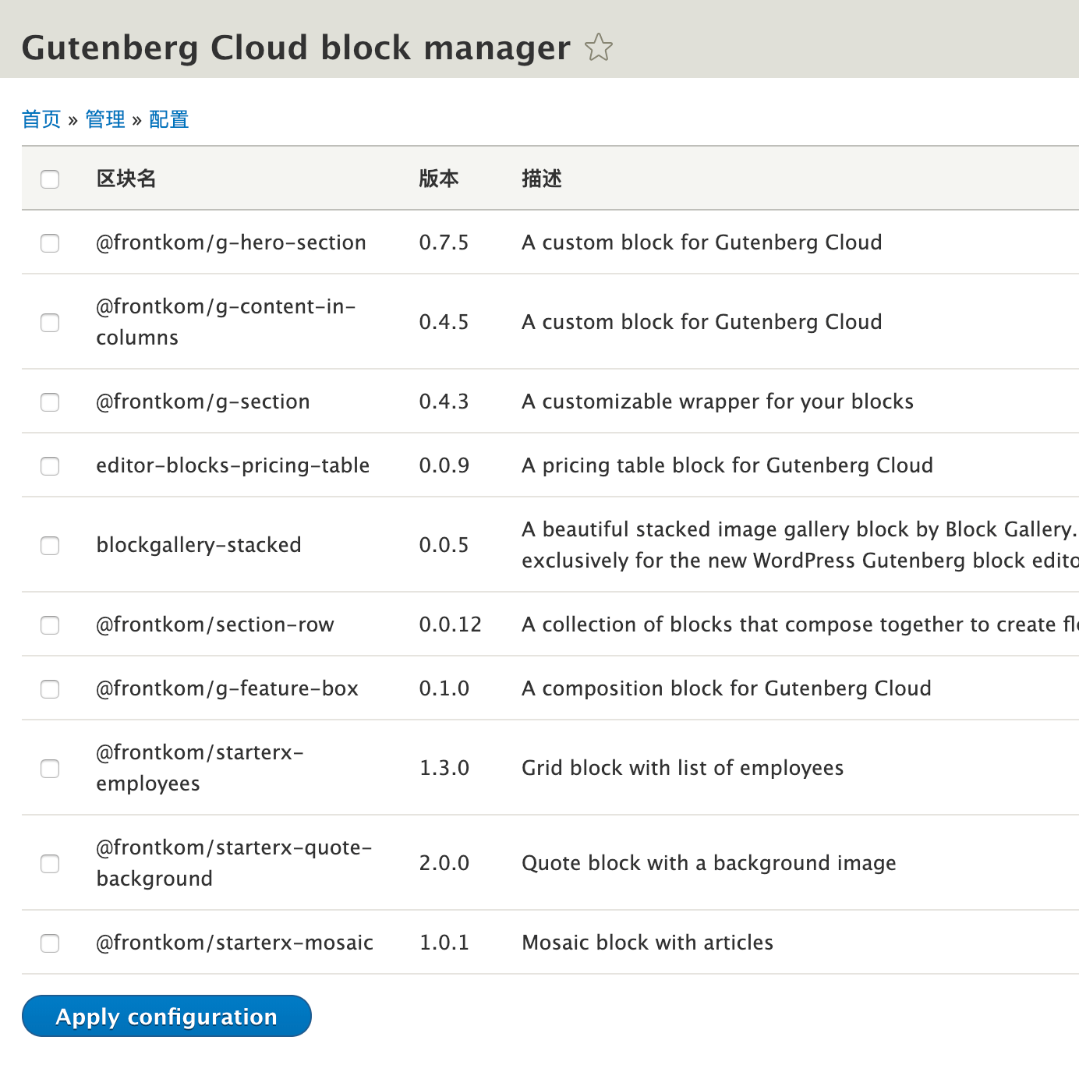Check the @frontkom/section-row block
Screen dimensions: 1079x1065
(x=50, y=625)
